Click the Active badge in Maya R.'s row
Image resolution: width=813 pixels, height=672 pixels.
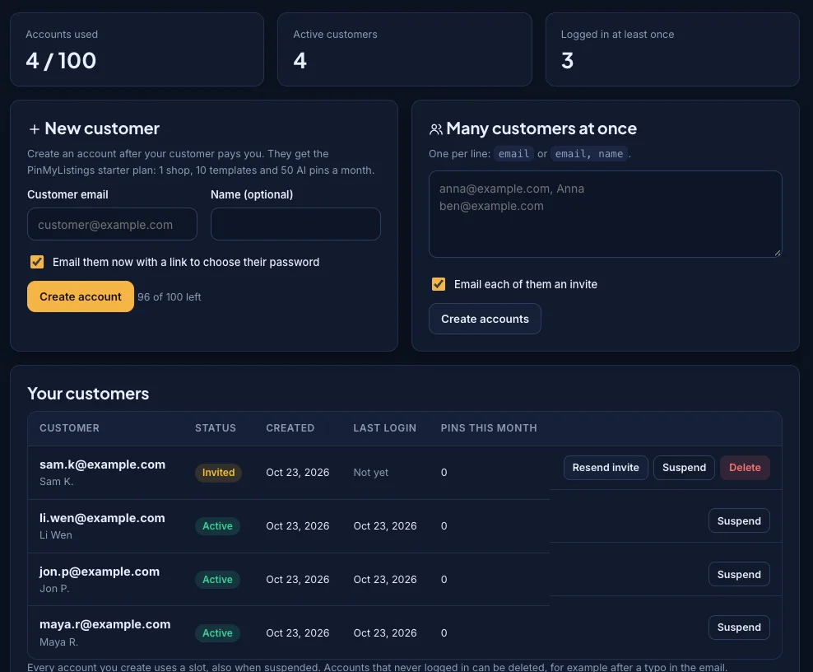point(217,633)
